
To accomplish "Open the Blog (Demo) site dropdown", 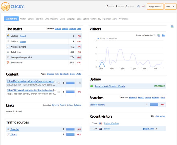I will [155, 7].
